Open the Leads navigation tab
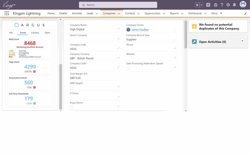 click(90, 13)
